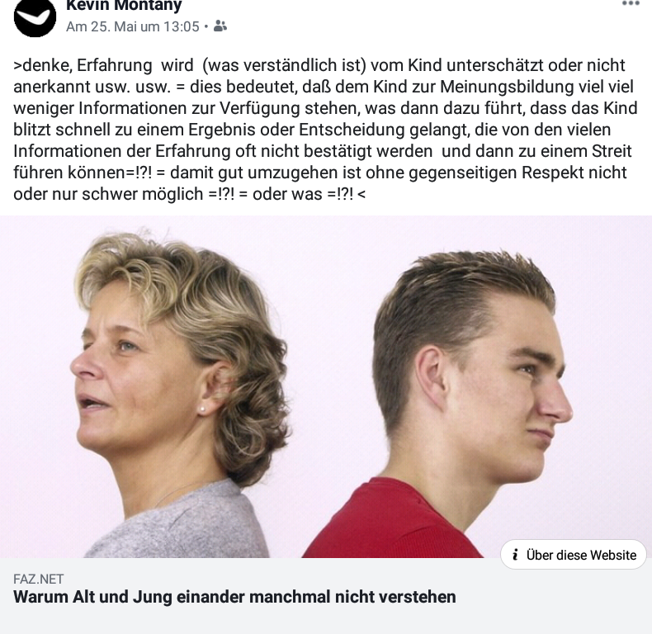Click the info 'i' icon on website button
Screen dimensions: 652x634
[515, 555]
